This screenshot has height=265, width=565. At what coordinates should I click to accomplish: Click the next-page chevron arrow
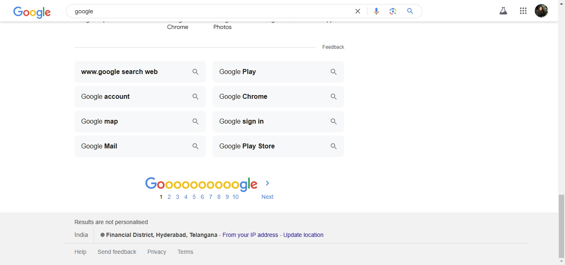tap(267, 183)
